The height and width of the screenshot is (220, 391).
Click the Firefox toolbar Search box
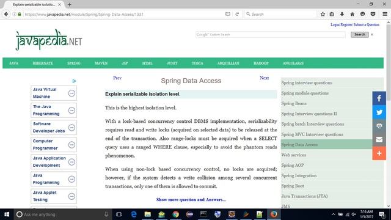pyautogui.click(x=280, y=14)
